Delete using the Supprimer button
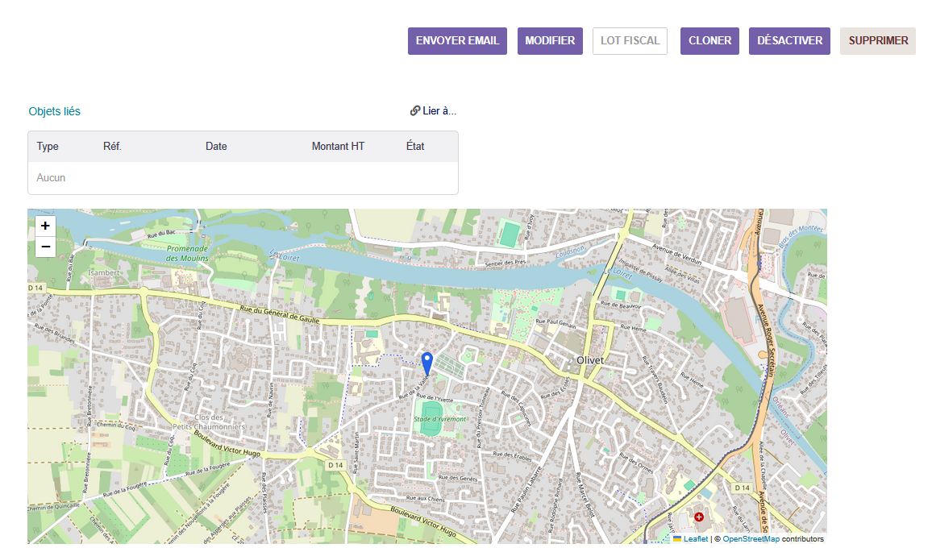Screen dimensions: 932x548 [878, 41]
